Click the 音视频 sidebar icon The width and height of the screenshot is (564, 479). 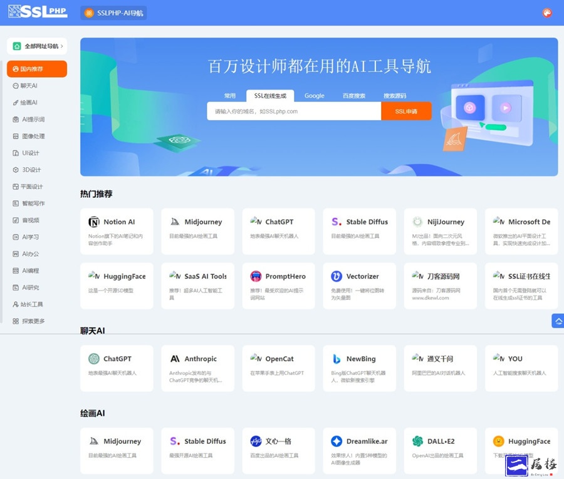(x=16, y=220)
